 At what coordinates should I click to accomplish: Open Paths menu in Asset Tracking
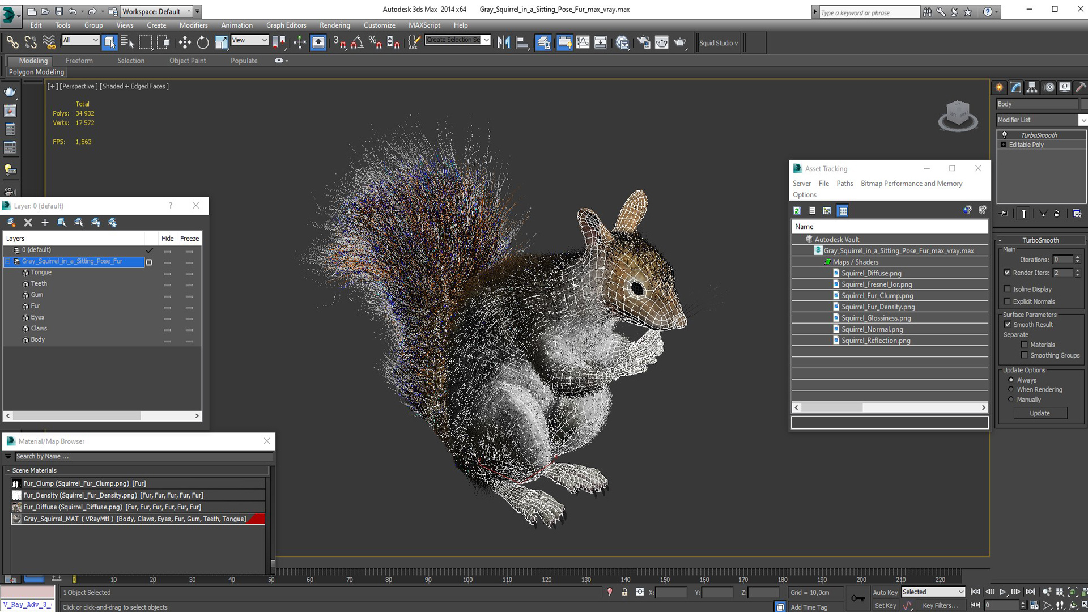(844, 184)
